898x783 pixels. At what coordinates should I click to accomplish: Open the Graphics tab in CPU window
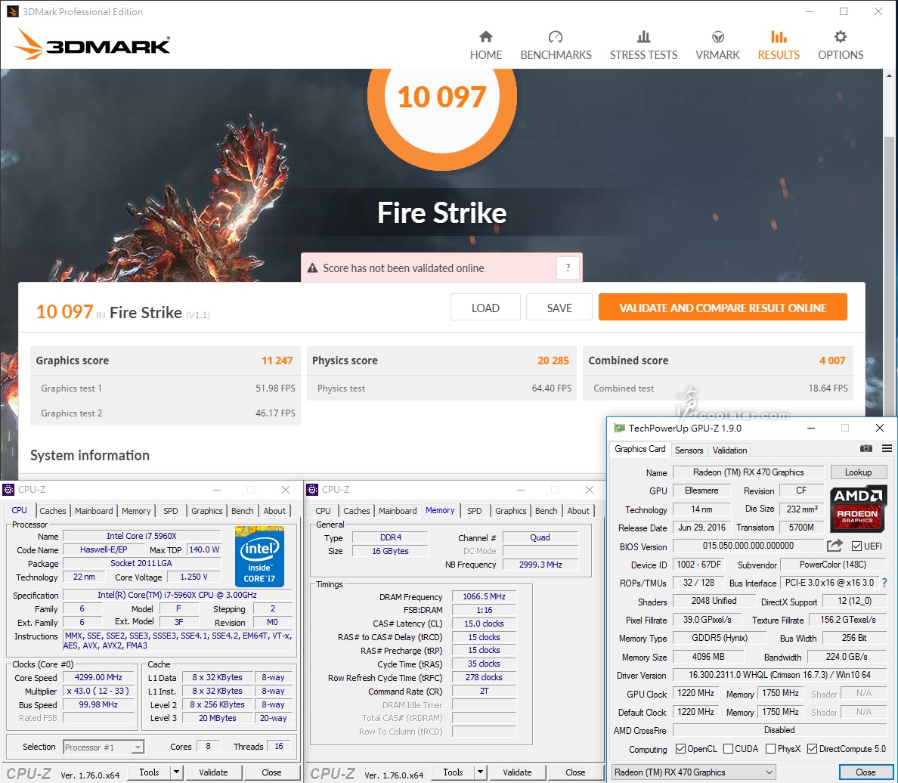point(207,510)
